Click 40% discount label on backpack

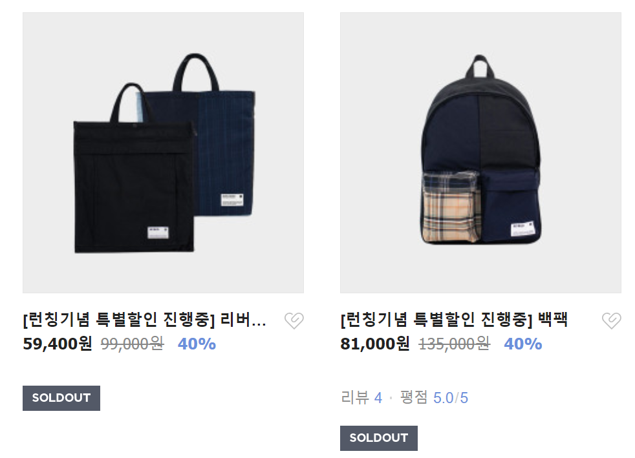pos(523,344)
